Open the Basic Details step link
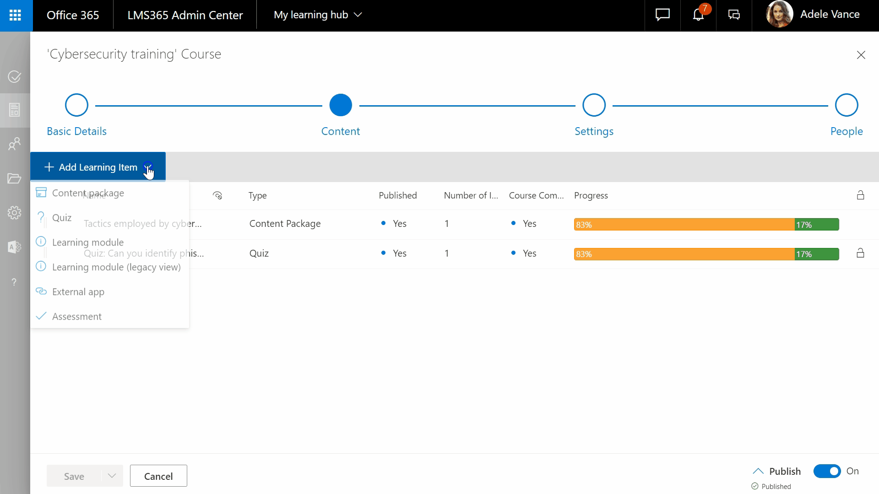The image size is (879, 494). (x=76, y=131)
